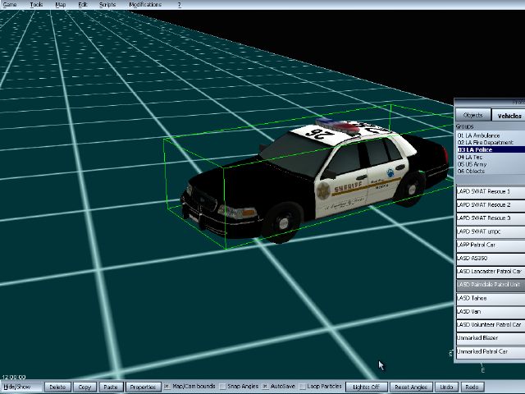Choose LASD Lancaster Patrol Car
Viewport: 525px width, 394px height.
pyautogui.click(x=491, y=272)
